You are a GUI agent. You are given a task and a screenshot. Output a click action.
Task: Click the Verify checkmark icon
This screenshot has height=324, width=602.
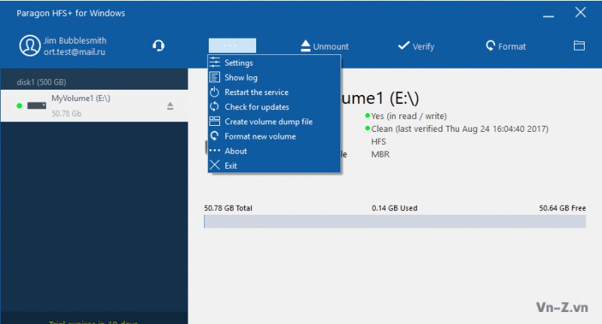click(404, 46)
